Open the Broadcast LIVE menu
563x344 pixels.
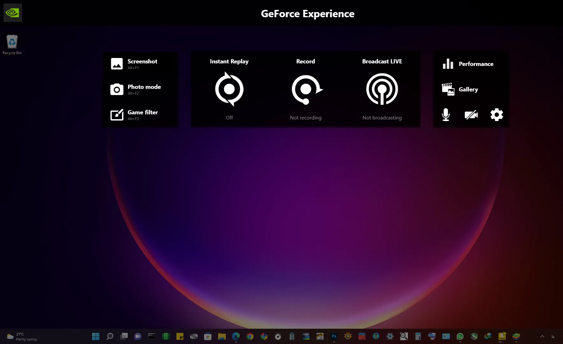(x=382, y=89)
